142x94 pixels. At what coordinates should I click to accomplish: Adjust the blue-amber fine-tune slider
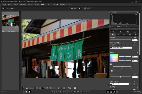coord(125,56)
